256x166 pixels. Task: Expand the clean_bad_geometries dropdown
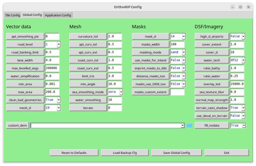tap(59, 100)
